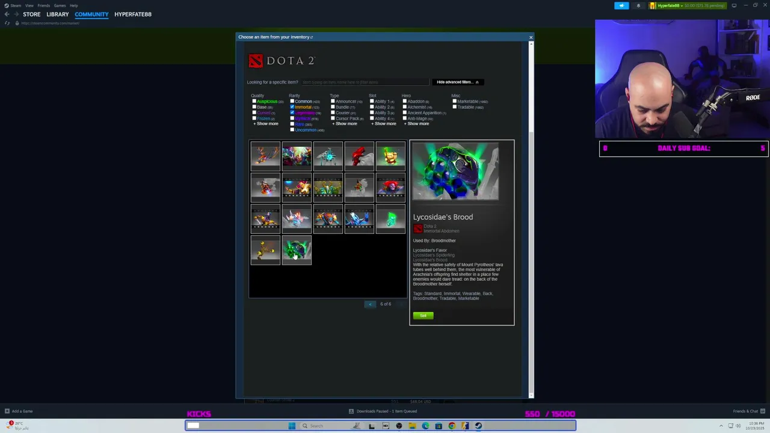Screen dimensions: 770x433
Task: Open the Downloads Paused status icon
Action: click(x=351, y=411)
